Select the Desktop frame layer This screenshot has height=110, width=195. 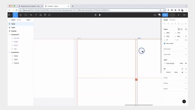[20, 31]
